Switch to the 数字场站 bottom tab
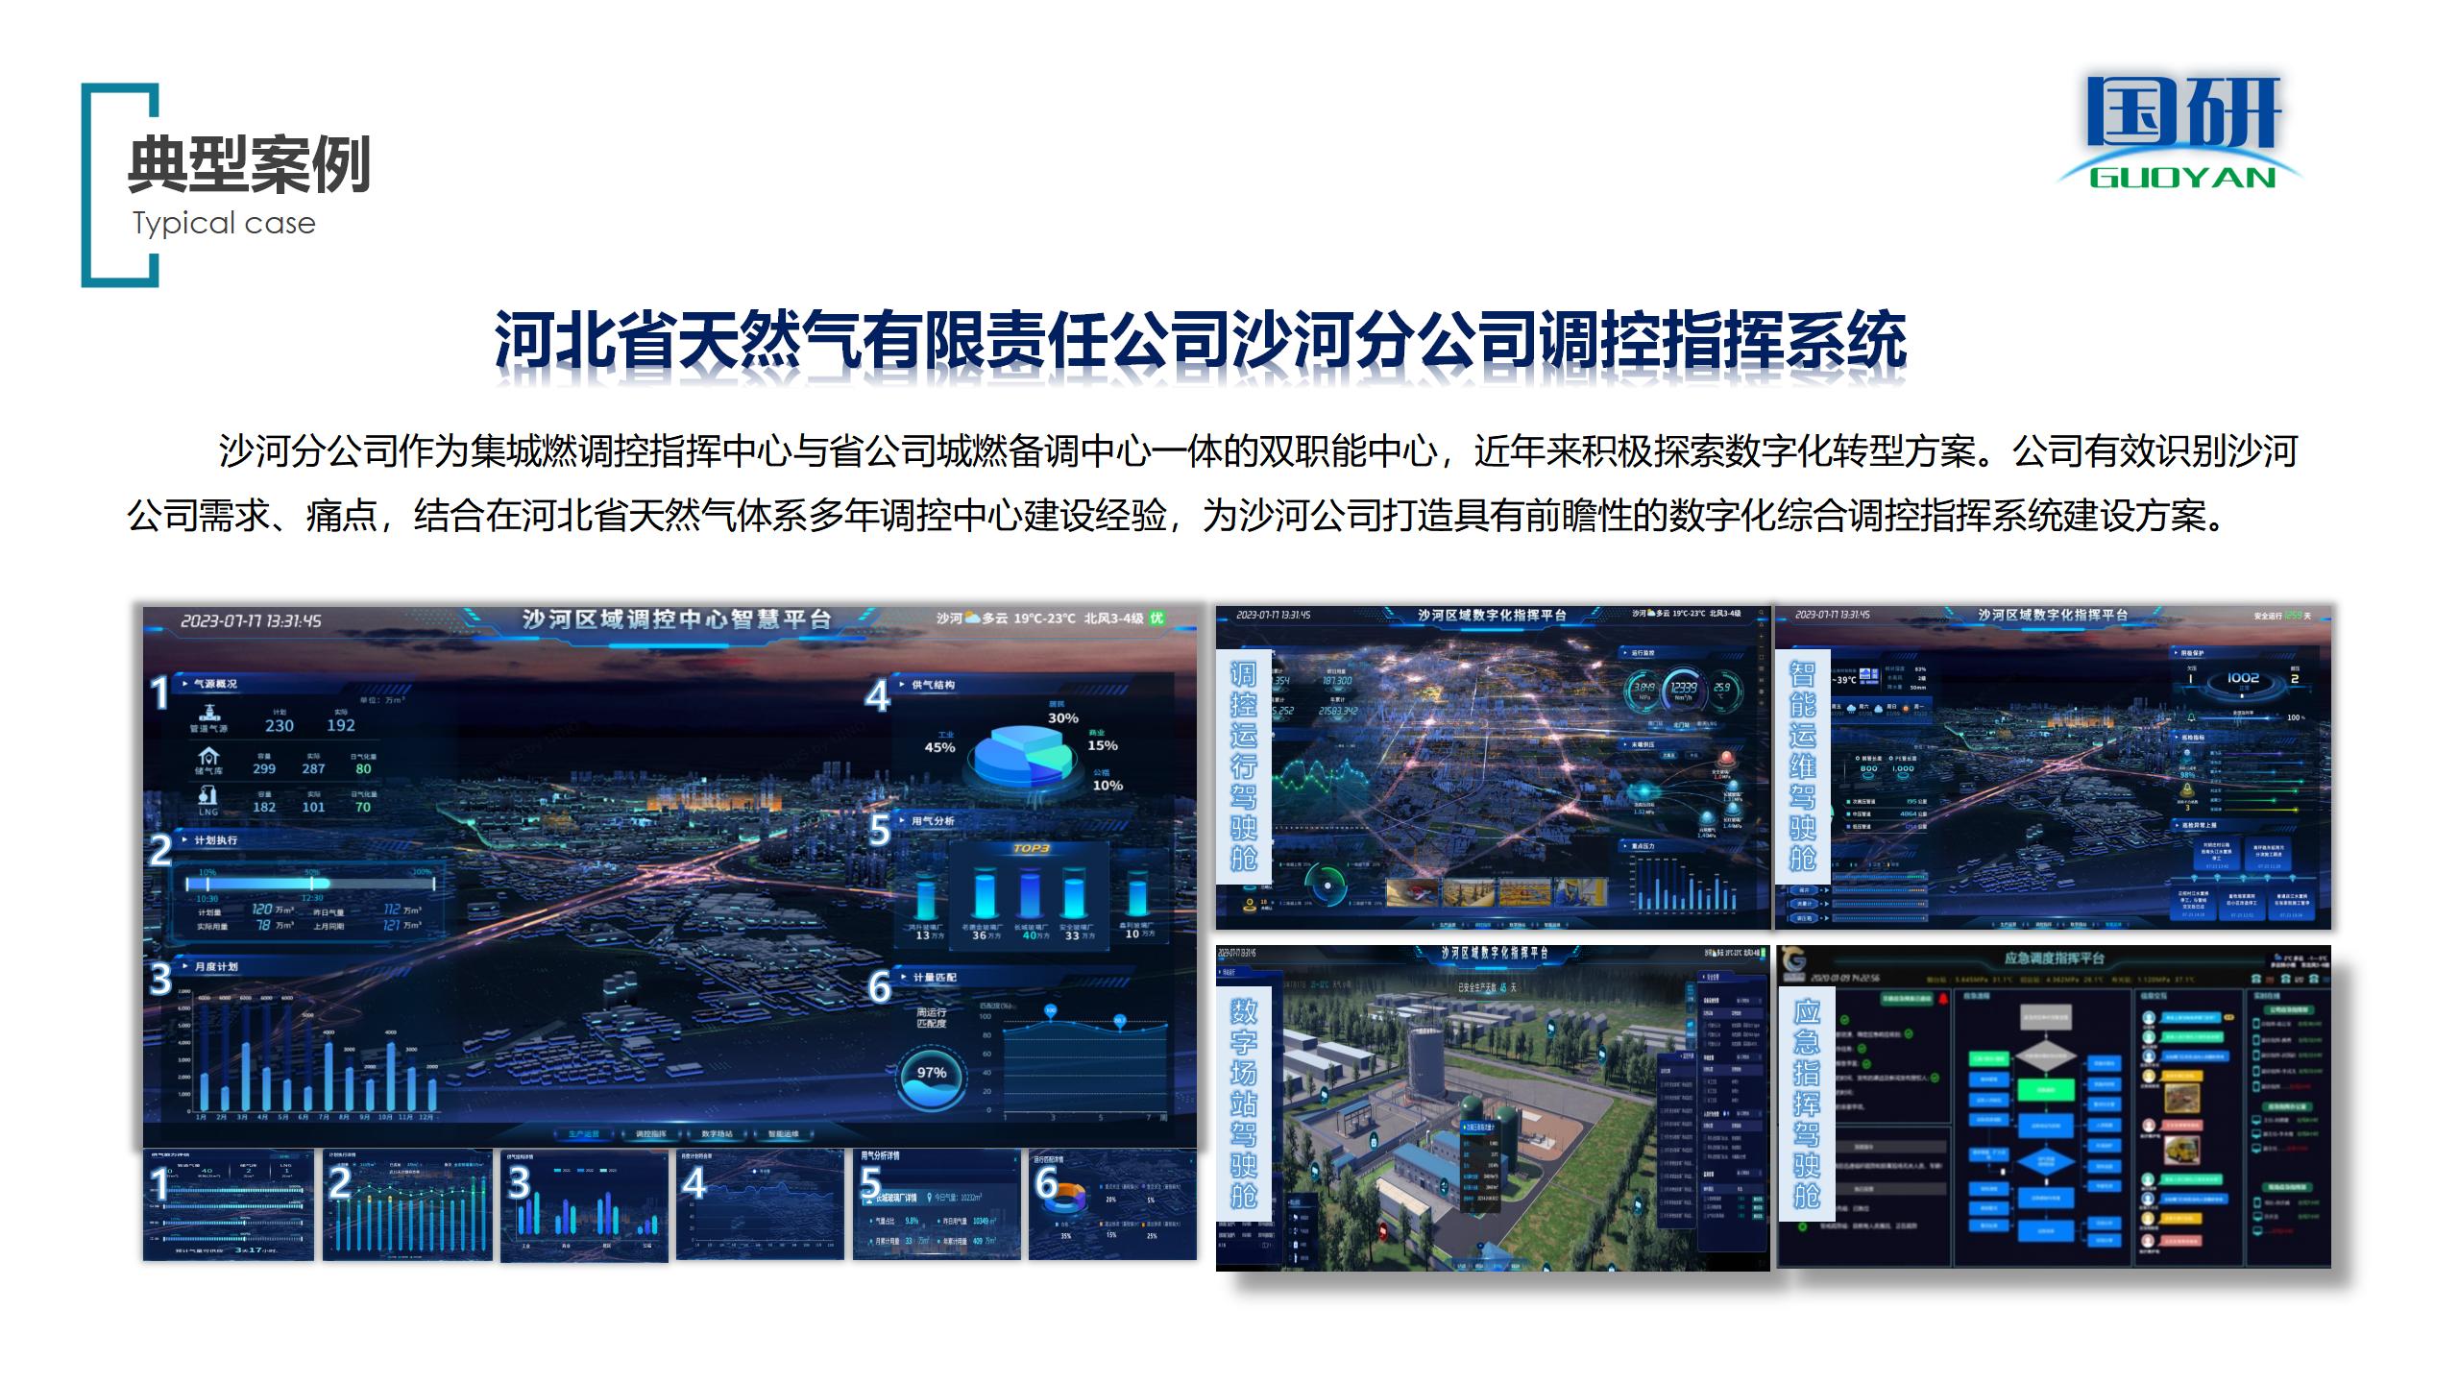This screenshot has width=2459, height=1383. click(x=717, y=1134)
